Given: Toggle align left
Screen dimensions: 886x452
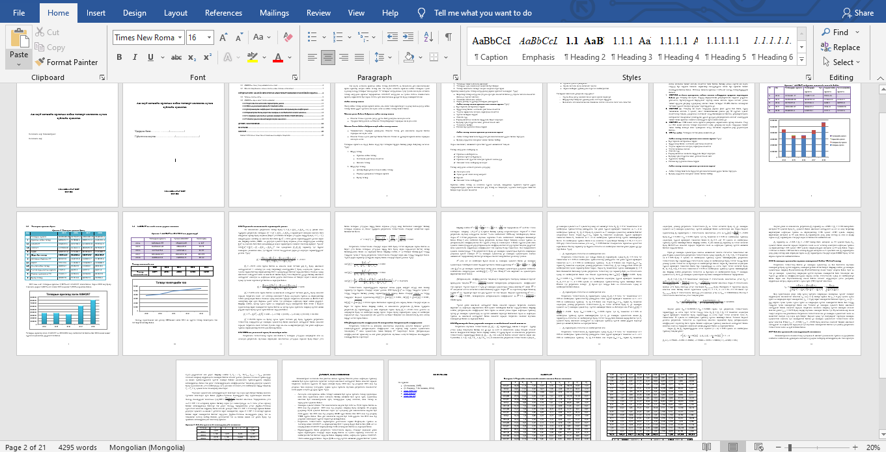Looking at the screenshot, I should (x=312, y=57).
